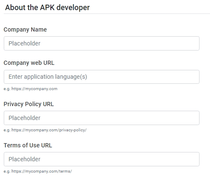Click the "About the APK developer" heading
Viewport: 210px width, 176px height.
[47, 8]
